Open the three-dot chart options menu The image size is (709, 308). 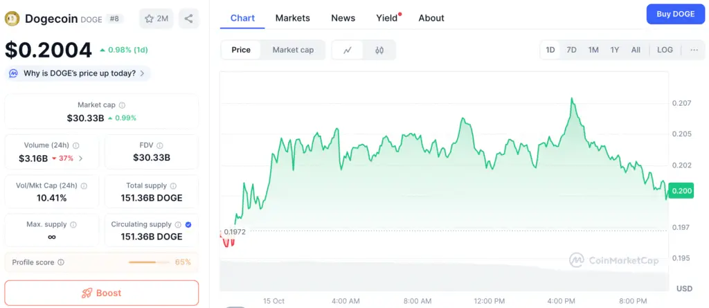click(x=694, y=50)
